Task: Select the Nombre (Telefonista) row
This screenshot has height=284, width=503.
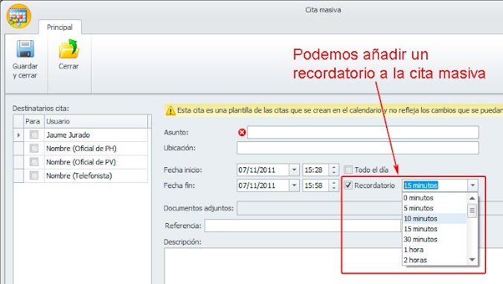Action: [x=80, y=175]
